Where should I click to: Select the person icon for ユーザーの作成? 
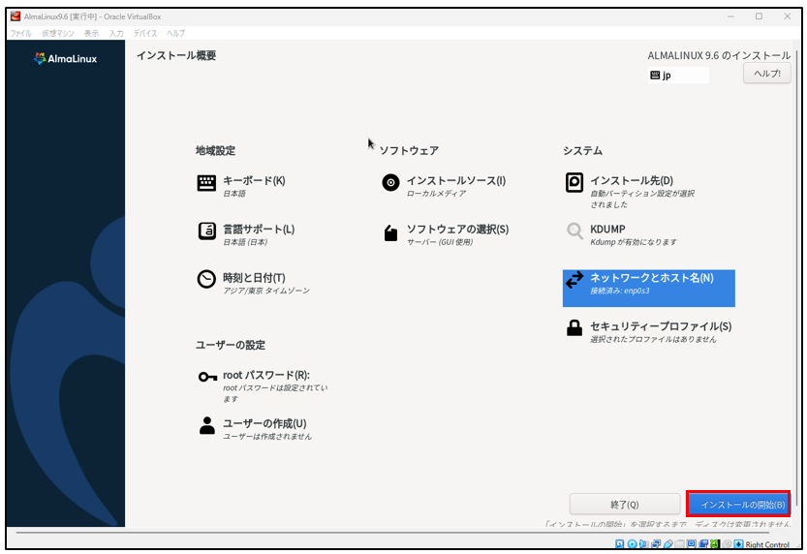206,425
